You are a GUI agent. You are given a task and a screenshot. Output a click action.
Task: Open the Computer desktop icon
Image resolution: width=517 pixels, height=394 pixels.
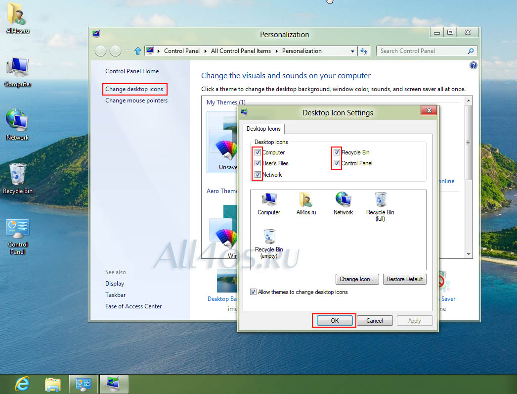click(17, 72)
